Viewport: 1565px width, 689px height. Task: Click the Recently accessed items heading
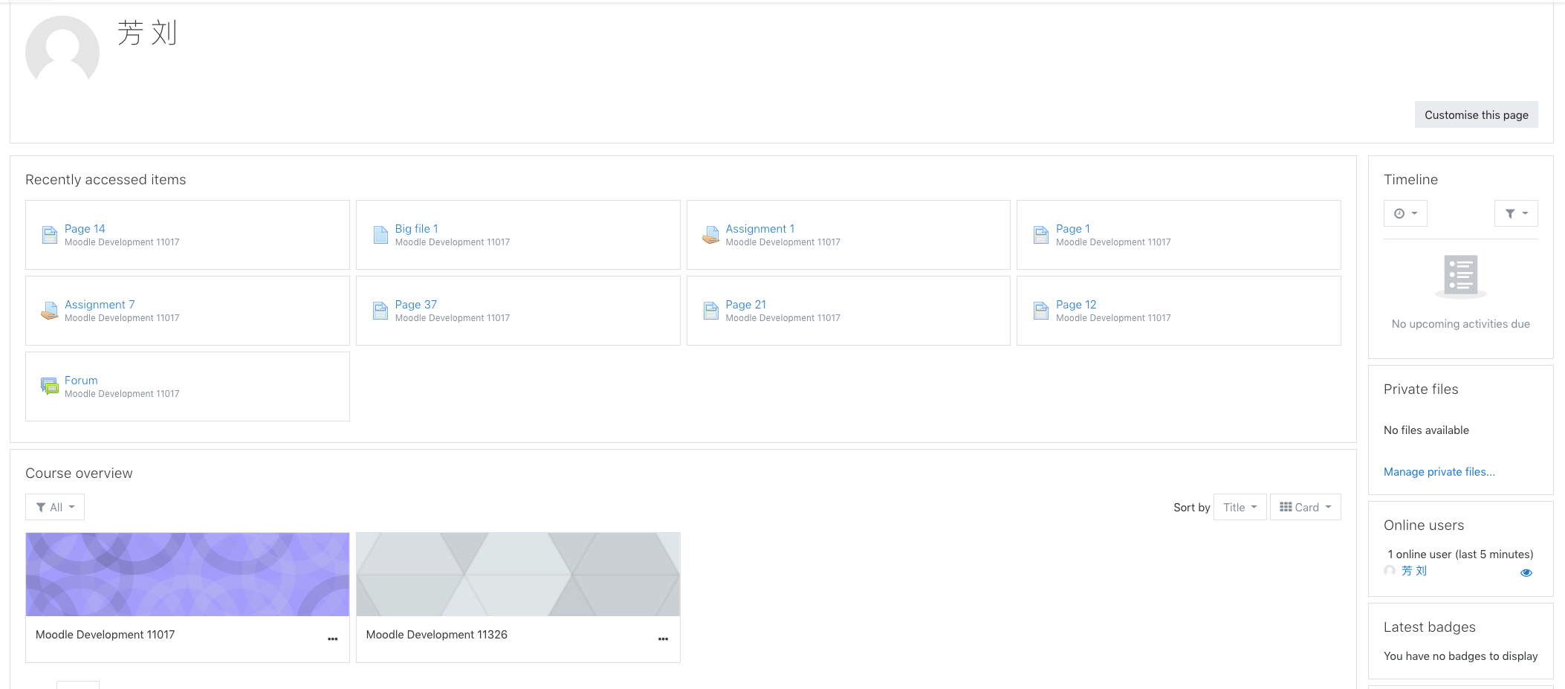(x=106, y=180)
